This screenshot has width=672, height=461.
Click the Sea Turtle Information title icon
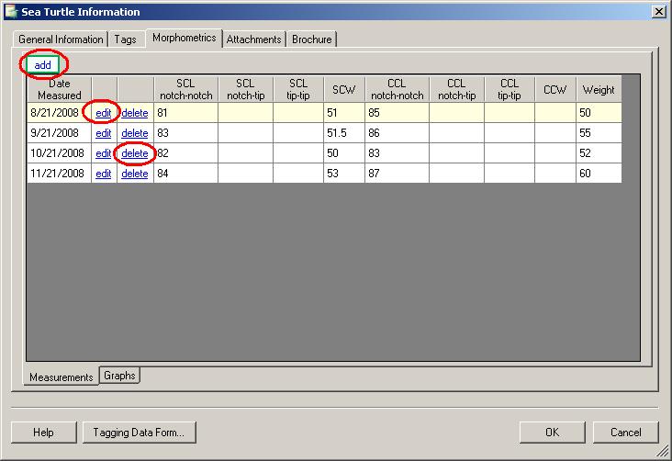click(x=11, y=12)
